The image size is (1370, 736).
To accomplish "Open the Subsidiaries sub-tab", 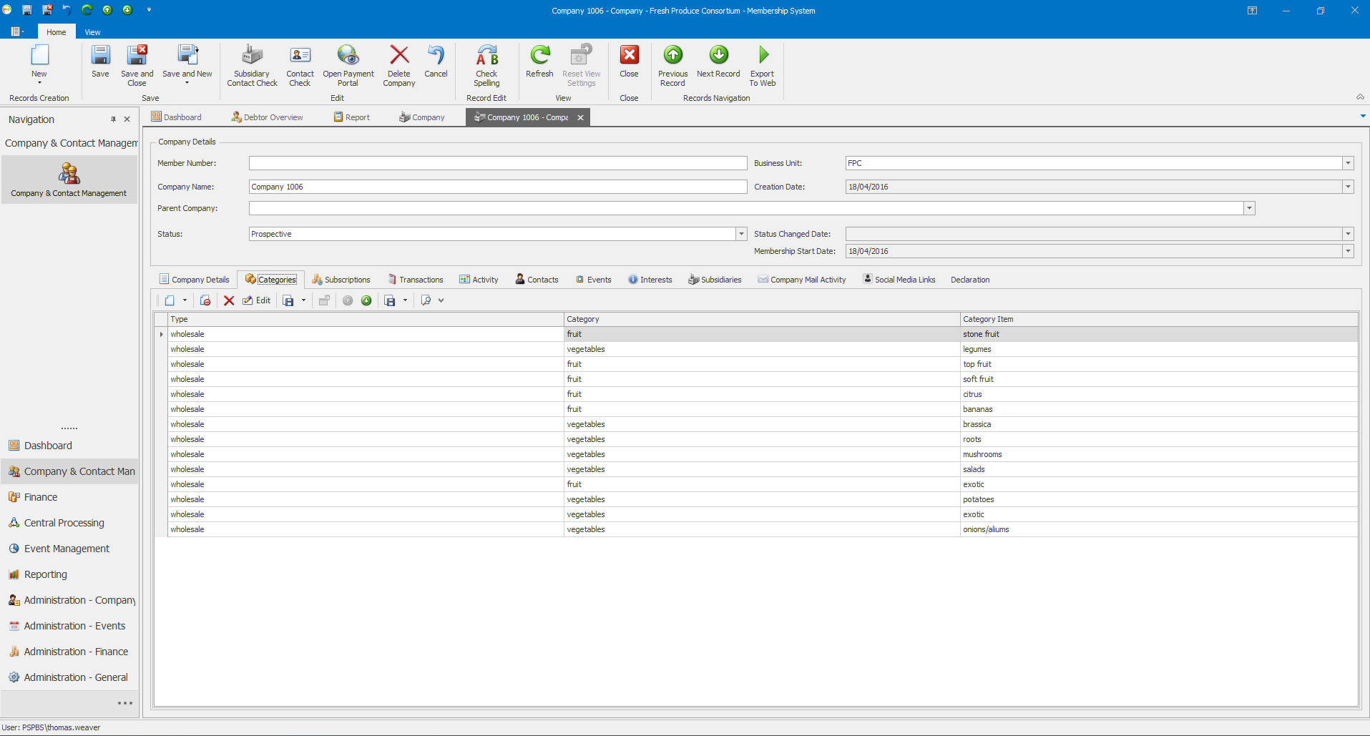I will (715, 280).
